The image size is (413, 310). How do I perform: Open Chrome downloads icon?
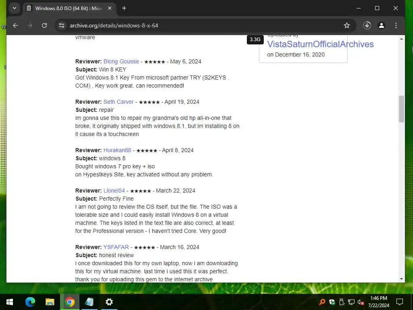click(367, 25)
